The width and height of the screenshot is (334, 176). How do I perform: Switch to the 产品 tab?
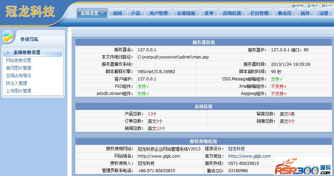pos(136,13)
